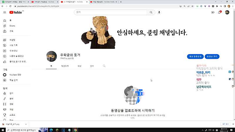This screenshot has height=132, width=235.
Task: Click the channel banner image
Action: pyautogui.click(x=133, y=32)
